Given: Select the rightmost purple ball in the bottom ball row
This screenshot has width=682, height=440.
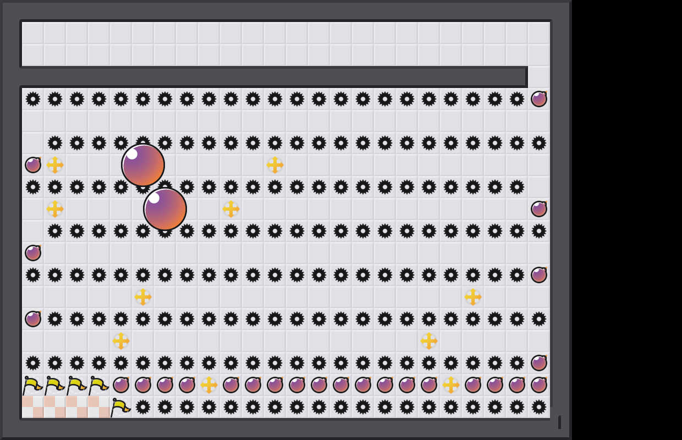Looking at the screenshot, I should click(539, 385).
